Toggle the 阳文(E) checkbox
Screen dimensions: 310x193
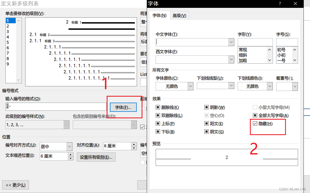206,124
